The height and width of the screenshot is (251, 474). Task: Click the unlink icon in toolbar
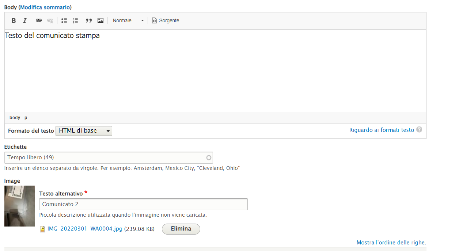(50, 20)
